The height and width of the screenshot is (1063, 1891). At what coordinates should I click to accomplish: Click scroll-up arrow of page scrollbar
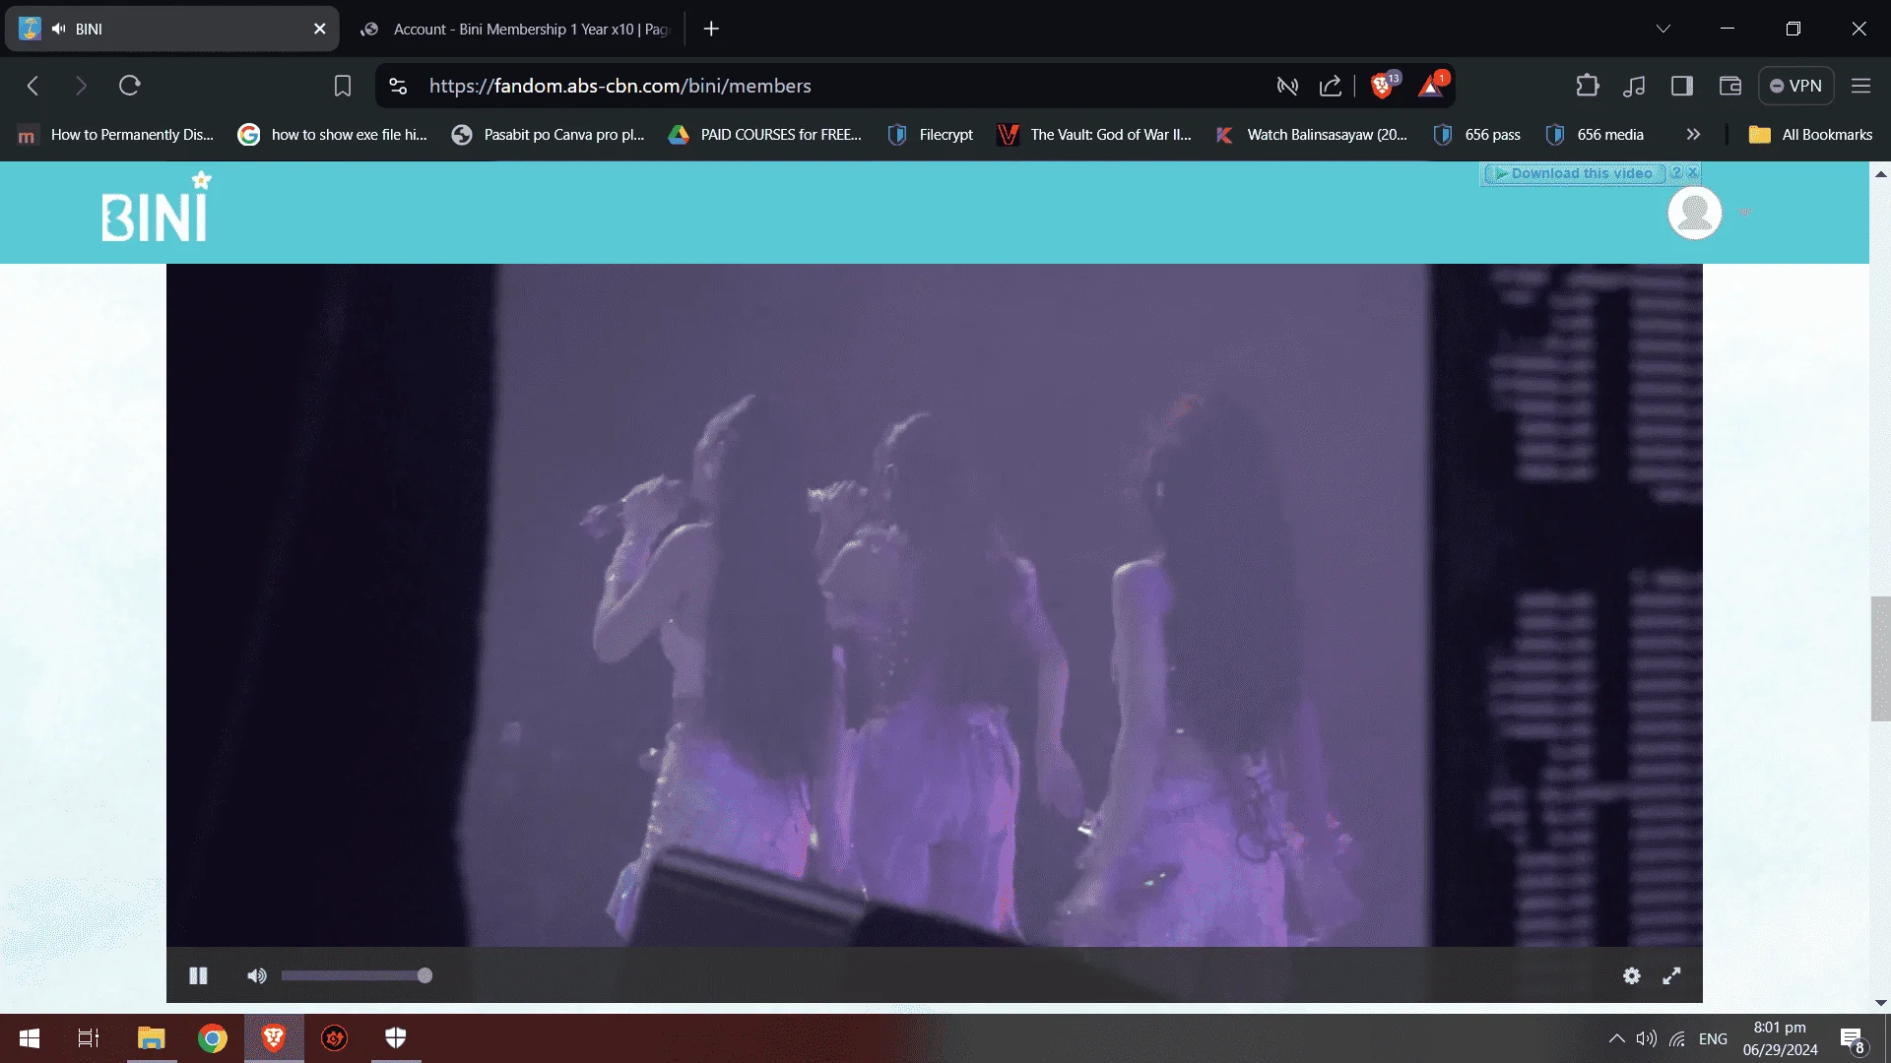tap(1880, 173)
